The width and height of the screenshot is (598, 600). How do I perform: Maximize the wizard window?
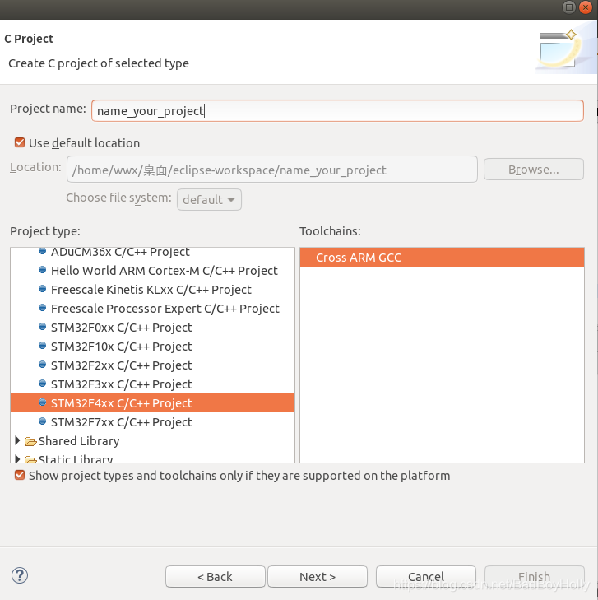(569, 7)
